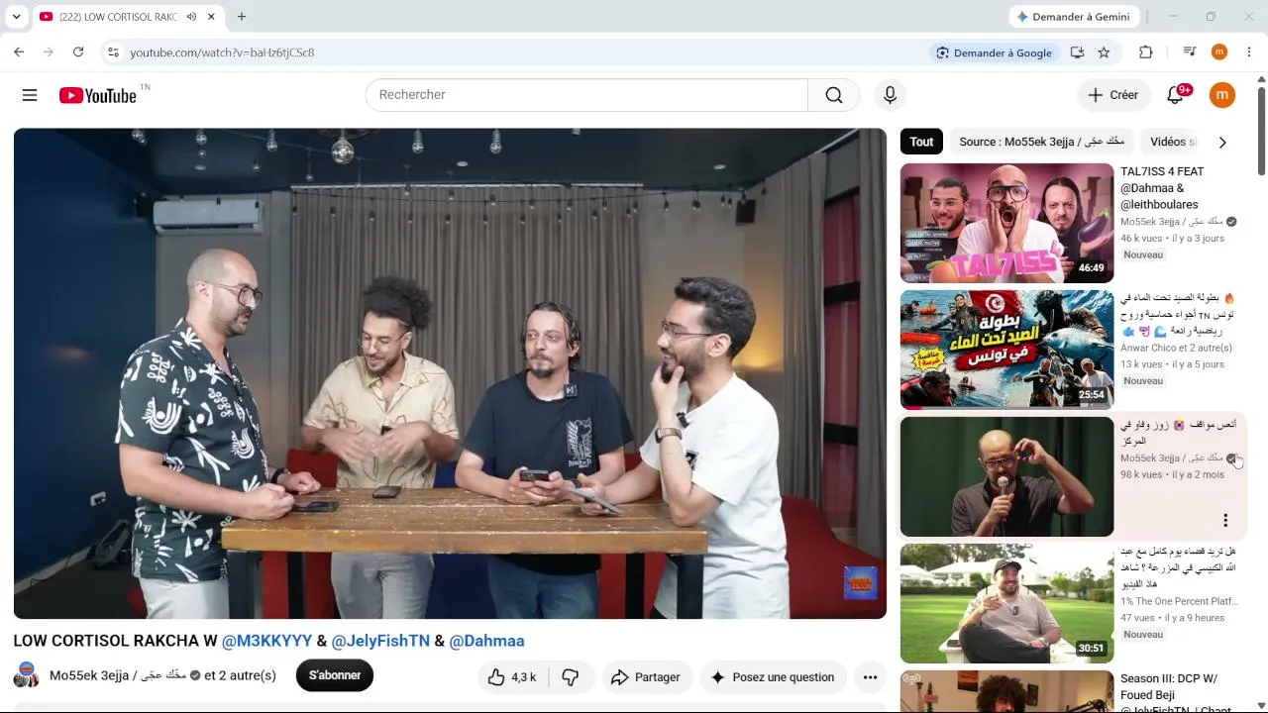Open the browser extensions menu
This screenshot has width=1268, height=713.
1146,52
